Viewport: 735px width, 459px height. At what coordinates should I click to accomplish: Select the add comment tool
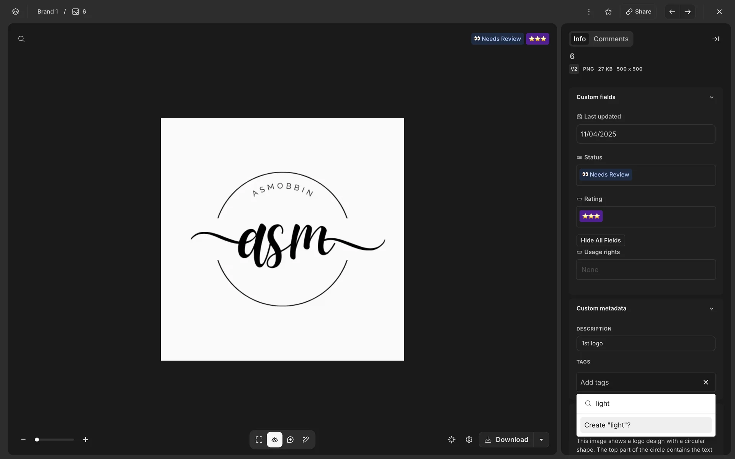(x=290, y=439)
